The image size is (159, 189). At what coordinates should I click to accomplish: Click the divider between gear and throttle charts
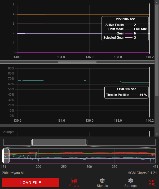[x=77, y=62]
